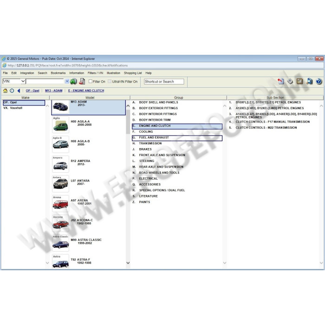The image size is (325, 325).
Task: Click the Shortcut or Search field
Action: (x=164, y=81)
